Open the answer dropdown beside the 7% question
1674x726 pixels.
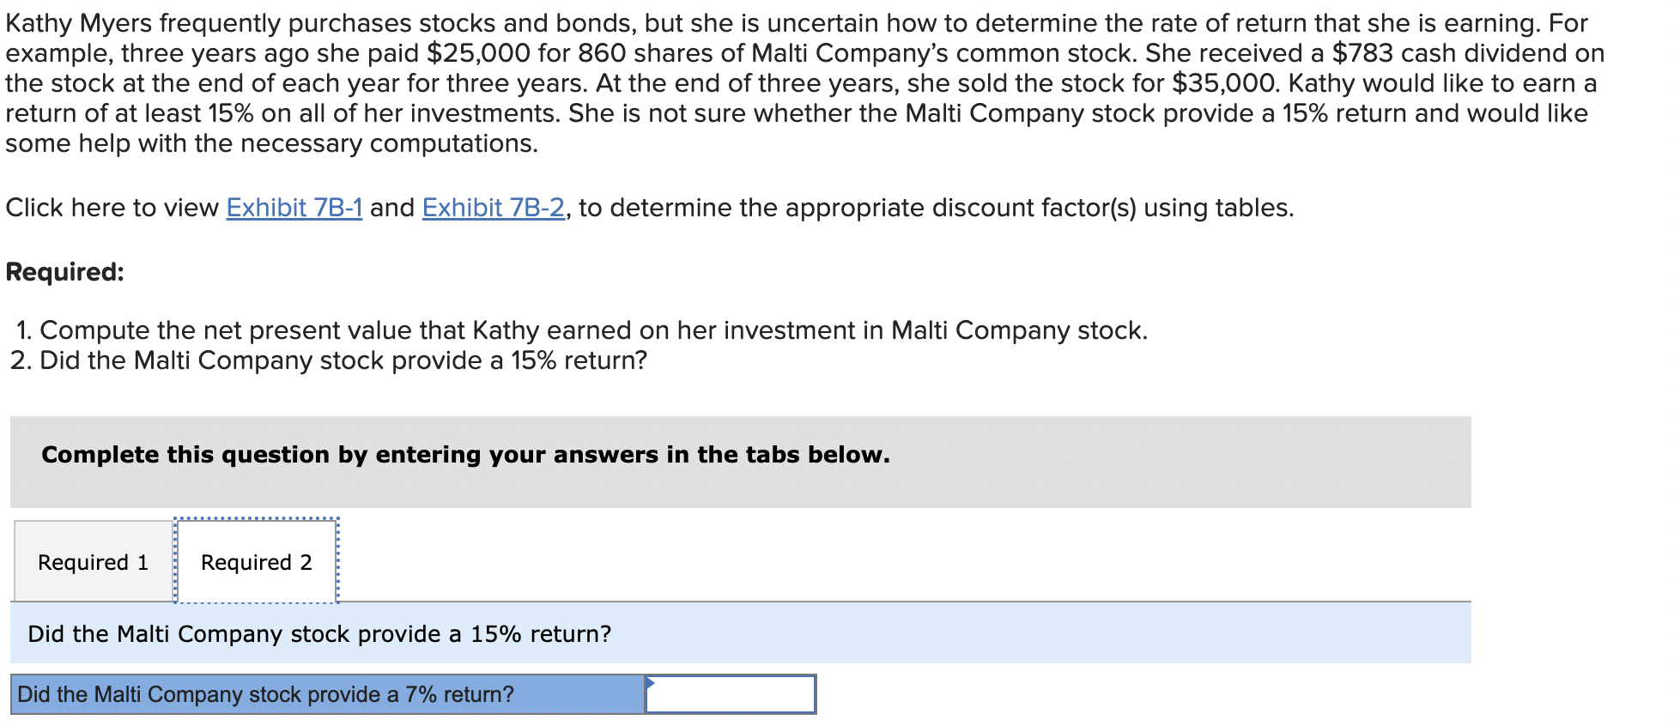tap(729, 695)
